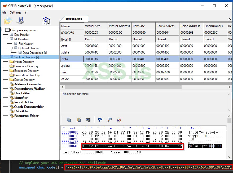
Task: Copy selected bytes with the copy icon
Action: pos(69,119)
